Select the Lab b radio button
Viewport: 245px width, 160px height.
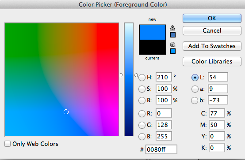click(195, 100)
